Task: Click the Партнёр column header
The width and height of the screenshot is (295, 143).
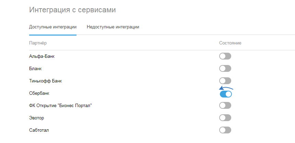Action: (x=38, y=43)
